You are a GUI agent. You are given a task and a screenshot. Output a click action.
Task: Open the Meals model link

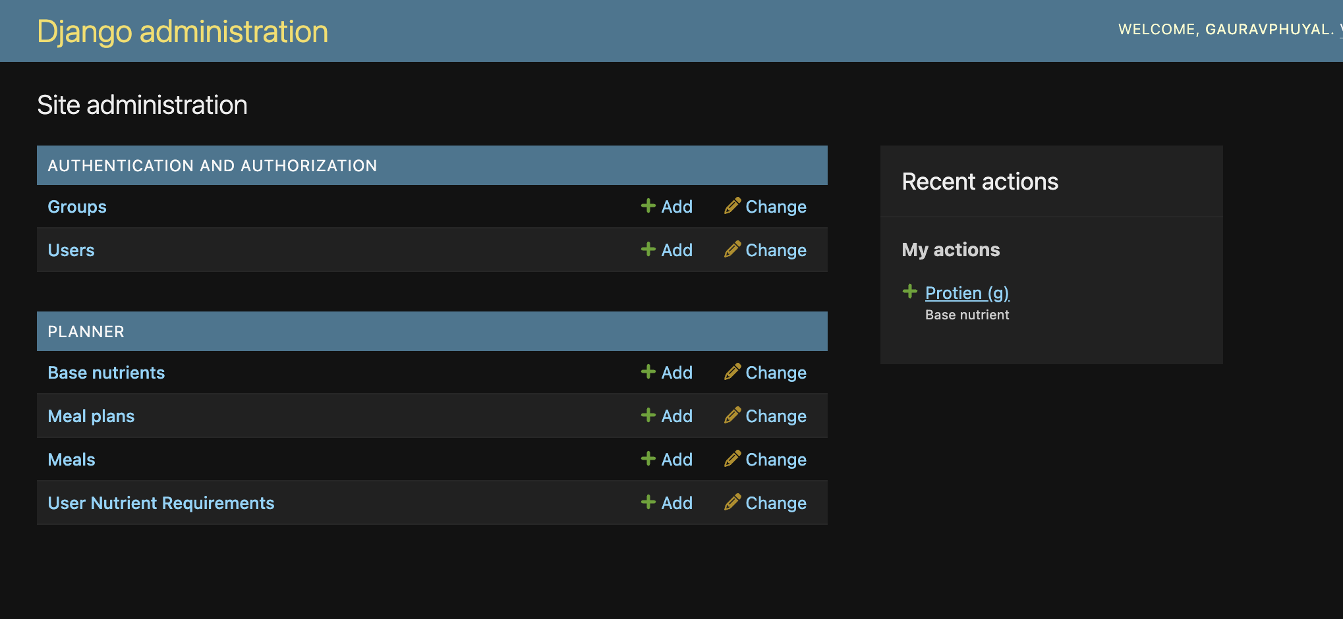71,460
